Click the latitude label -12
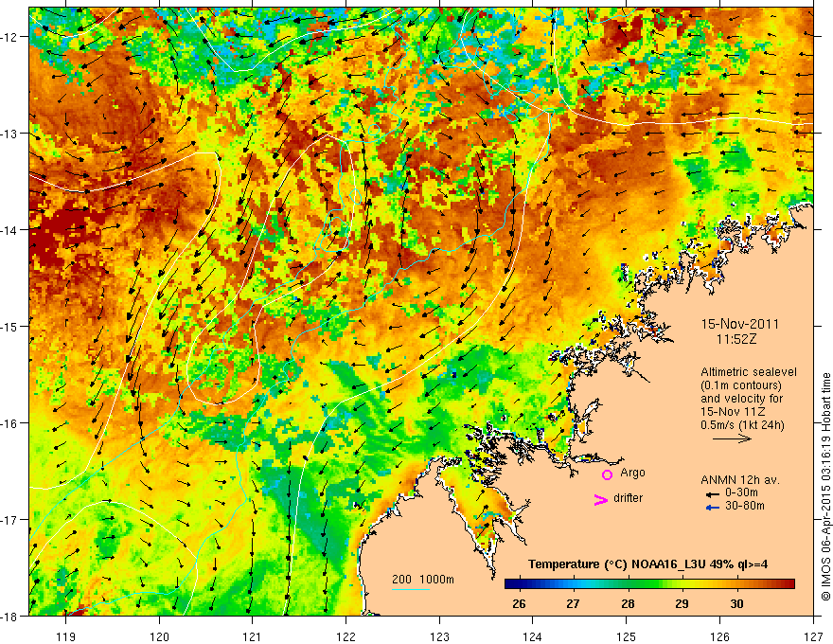 pos(9,37)
